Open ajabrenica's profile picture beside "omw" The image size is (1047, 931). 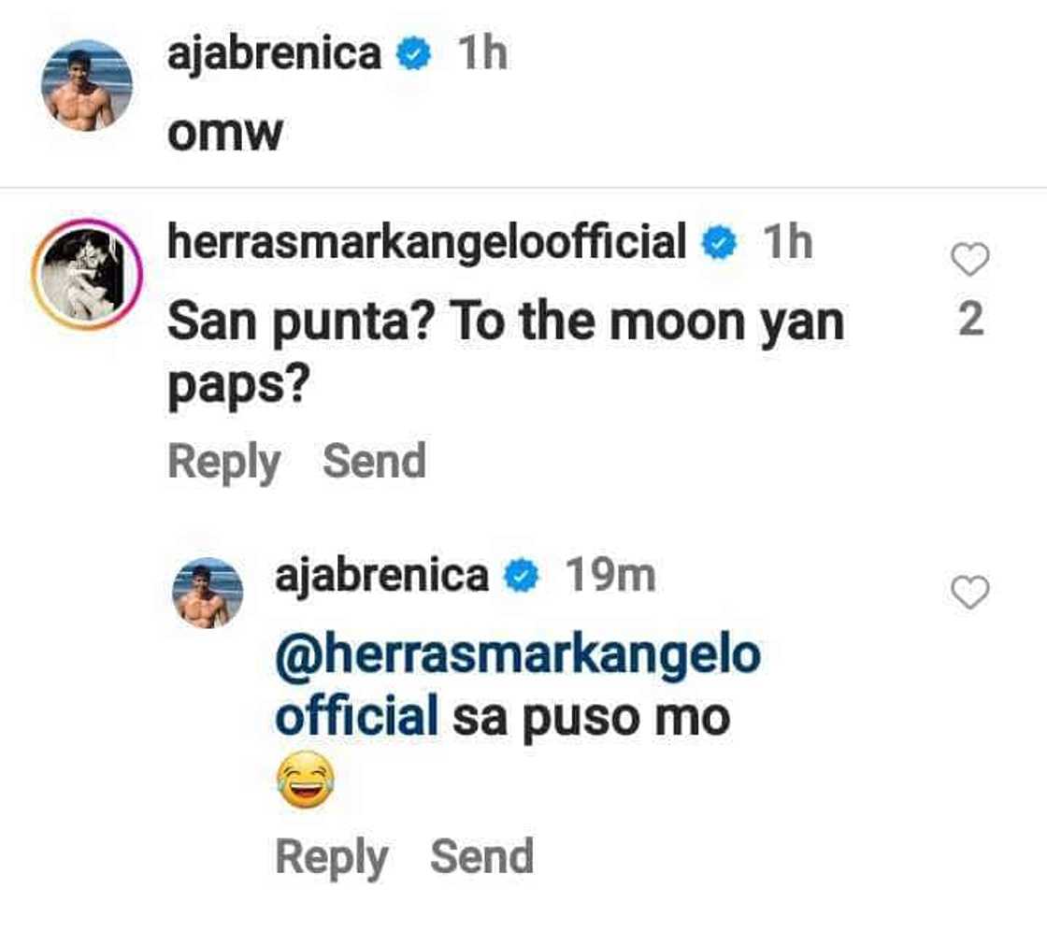point(86,85)
